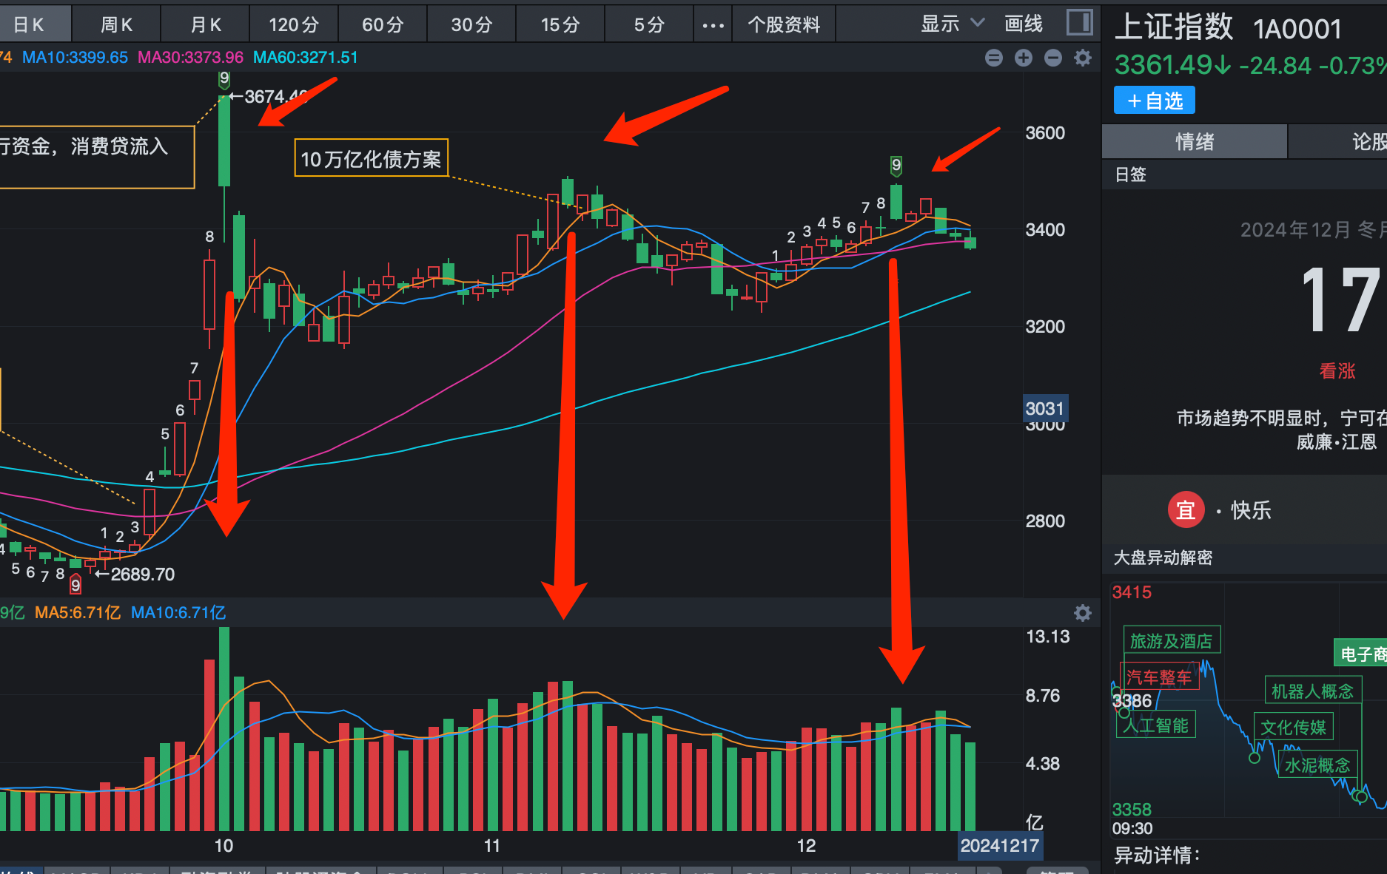Image resolution: width=1387 pixels, height=874 pixels.
Task: Open the volume panel's settings gear icon
Action: tap(1082, 612)
